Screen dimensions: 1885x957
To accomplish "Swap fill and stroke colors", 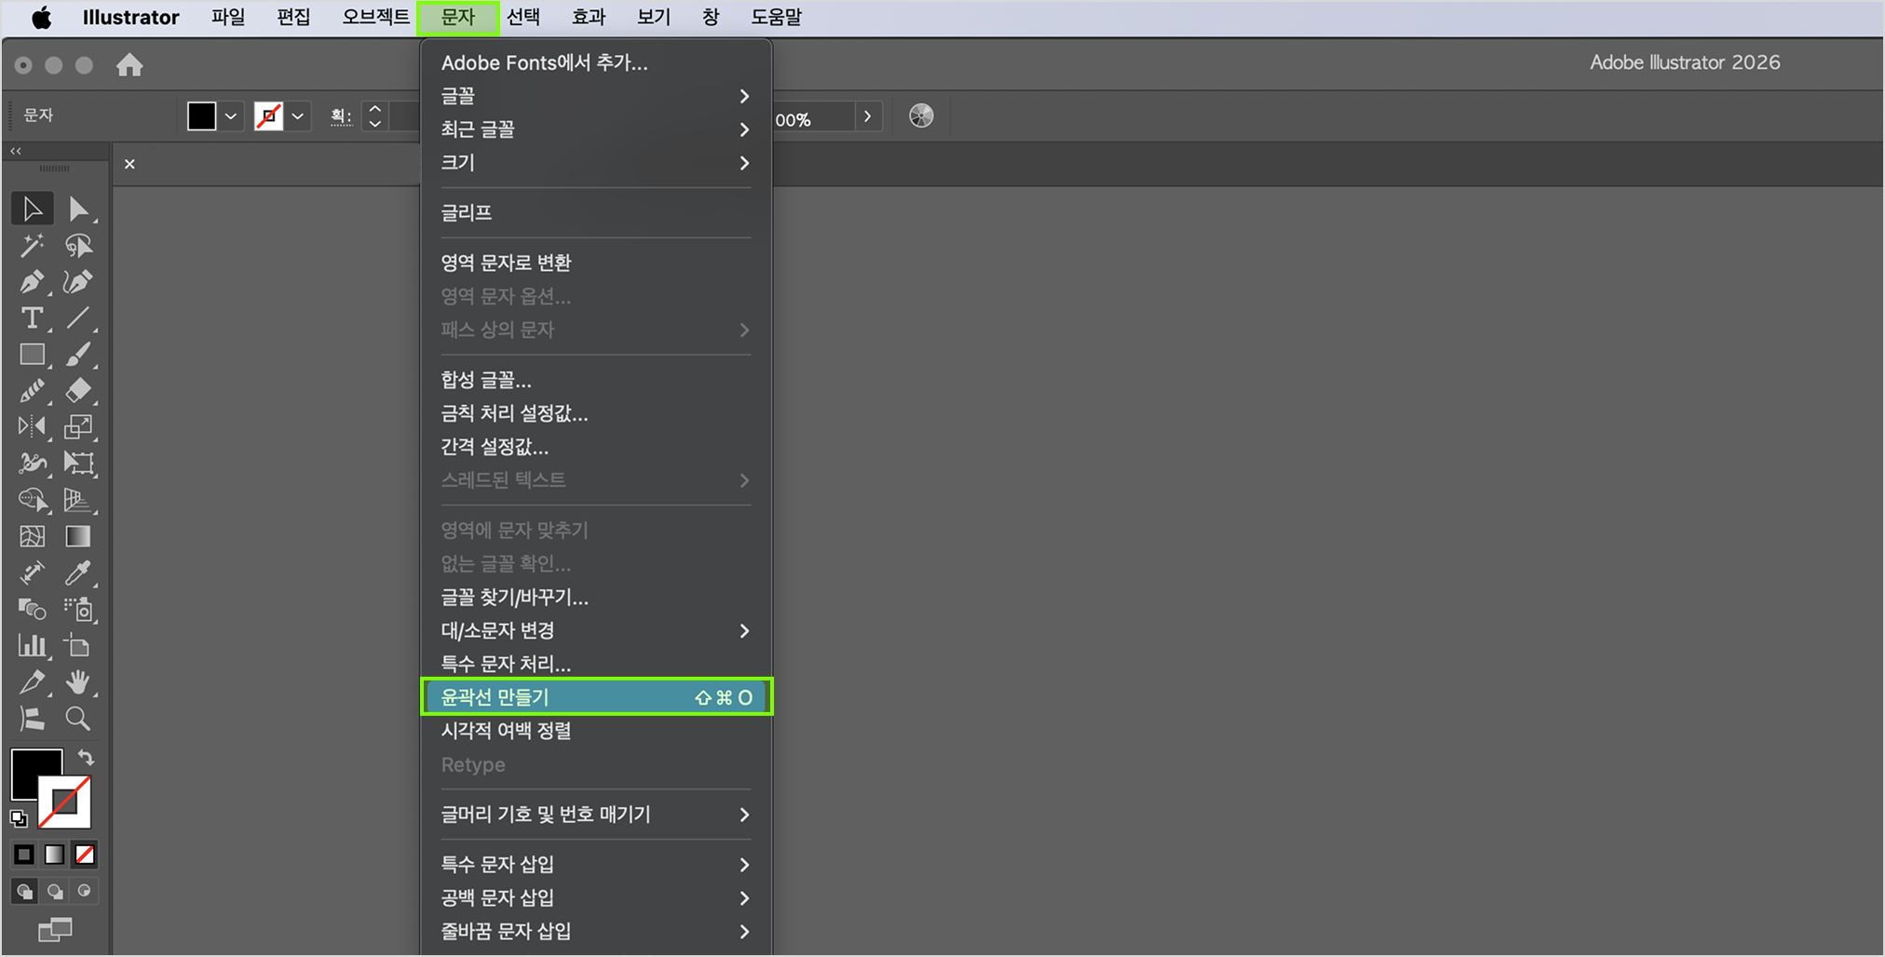I will (x=87, y=757).
